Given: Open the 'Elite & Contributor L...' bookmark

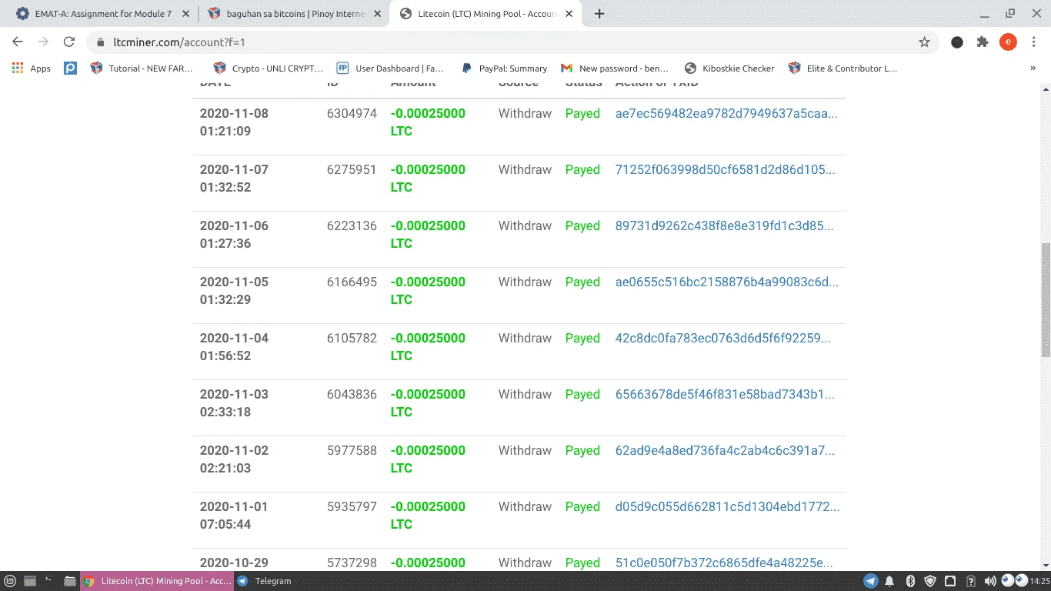Looking at the screenshot, I should click(843, 68).
